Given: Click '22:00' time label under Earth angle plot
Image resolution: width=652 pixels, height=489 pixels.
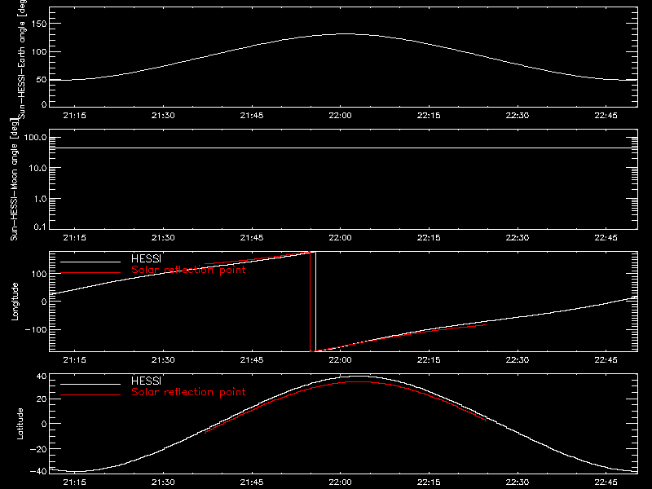Looking at the screenshot, I should click(340, 116).
